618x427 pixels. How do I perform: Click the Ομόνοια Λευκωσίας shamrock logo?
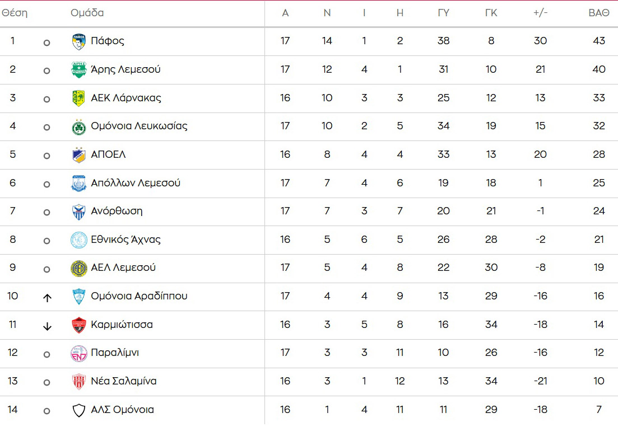(x=79, y=127)
